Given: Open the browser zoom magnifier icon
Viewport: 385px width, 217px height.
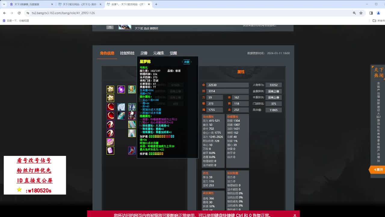Looking at the screenshot, I should 354,13.
